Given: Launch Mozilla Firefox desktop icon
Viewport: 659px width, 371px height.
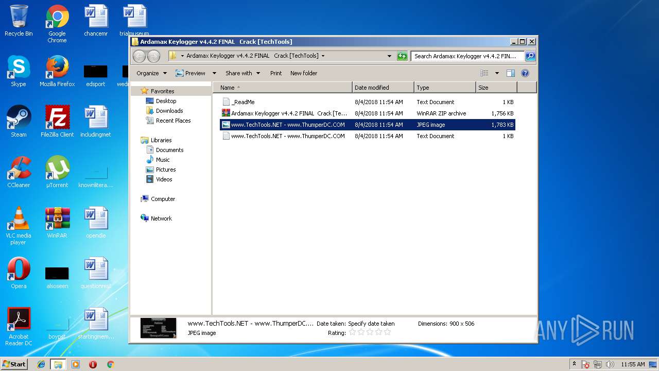Looking at the screenshot, I should pyautogui.click(x=57, y=71).
